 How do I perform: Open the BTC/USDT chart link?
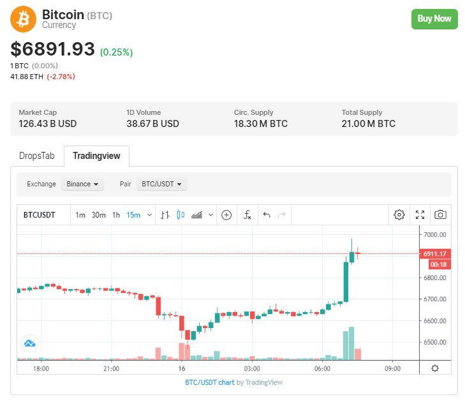pos(210,382)
